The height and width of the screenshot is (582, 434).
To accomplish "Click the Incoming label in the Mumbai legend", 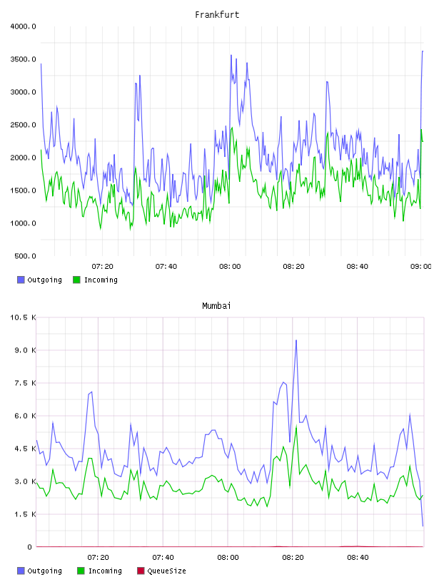I will (105, 571).
